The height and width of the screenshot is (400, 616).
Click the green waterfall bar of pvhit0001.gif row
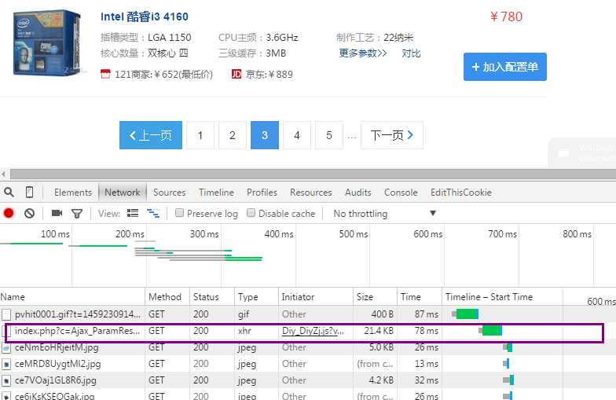point(467,314)
